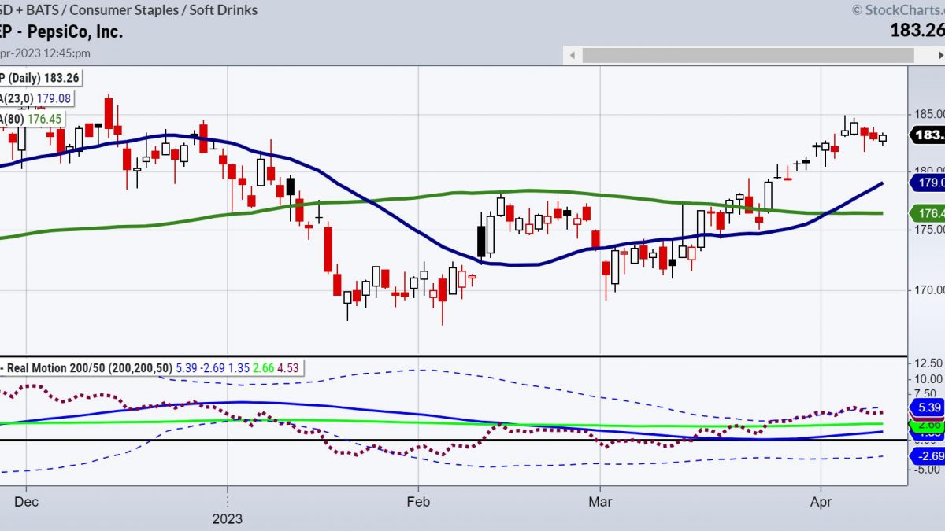Click the green 2.66 indicator axis tag

pyautogui.click(x=928, y=425)
